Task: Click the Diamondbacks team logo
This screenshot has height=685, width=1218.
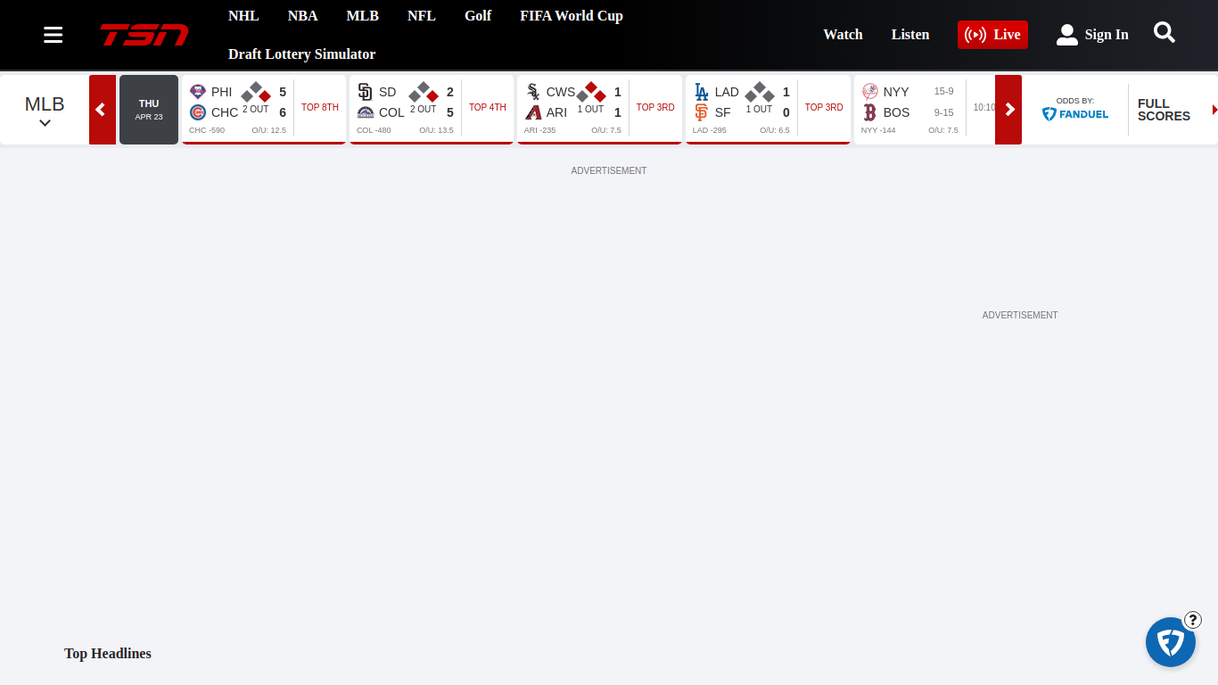Action: [533, 112]
